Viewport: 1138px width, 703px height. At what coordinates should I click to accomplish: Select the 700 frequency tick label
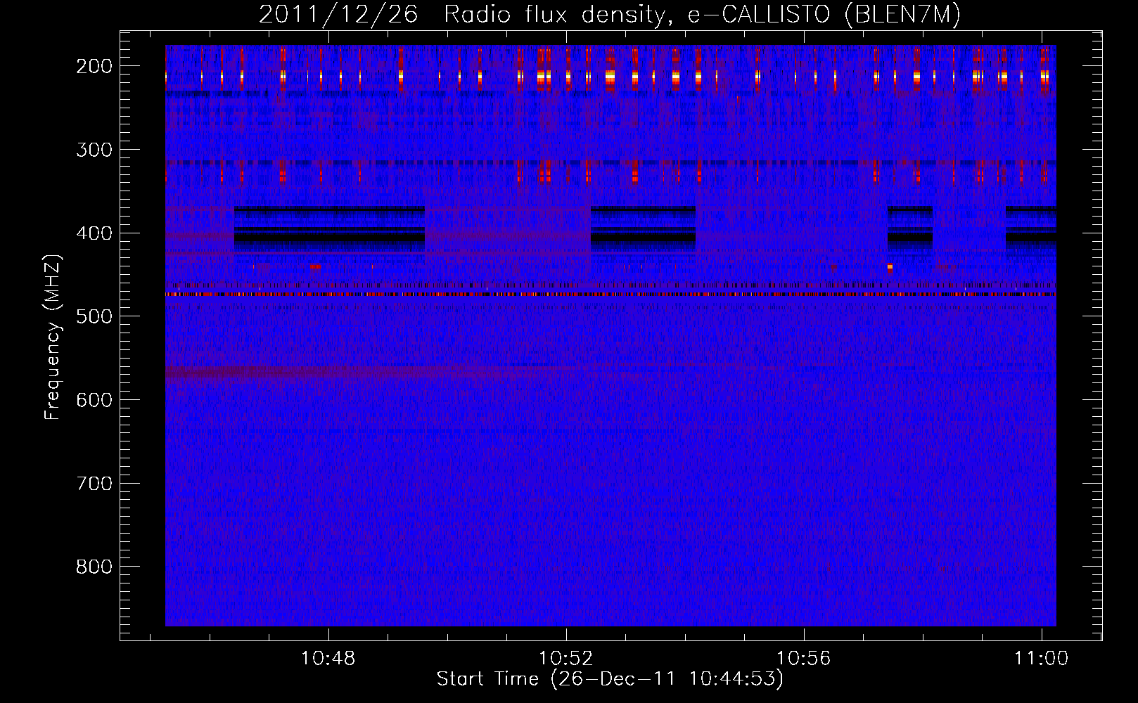click(94, 484)
